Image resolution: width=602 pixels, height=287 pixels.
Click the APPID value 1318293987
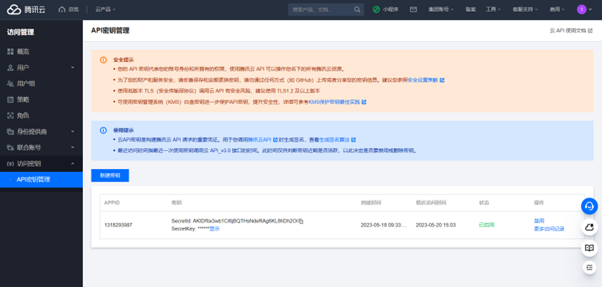119,225
